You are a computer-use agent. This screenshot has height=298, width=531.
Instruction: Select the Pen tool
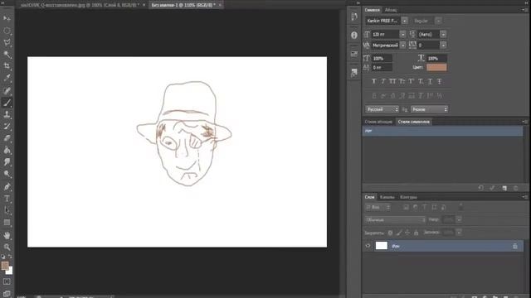pyautogui.click(x=7, y=186)
